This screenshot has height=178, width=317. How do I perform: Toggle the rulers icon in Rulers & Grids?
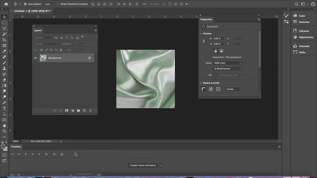coord(204,89)
